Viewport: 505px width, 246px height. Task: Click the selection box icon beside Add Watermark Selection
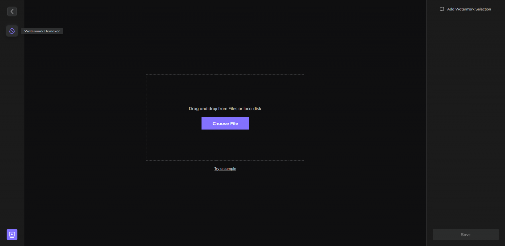pos(442,9)
